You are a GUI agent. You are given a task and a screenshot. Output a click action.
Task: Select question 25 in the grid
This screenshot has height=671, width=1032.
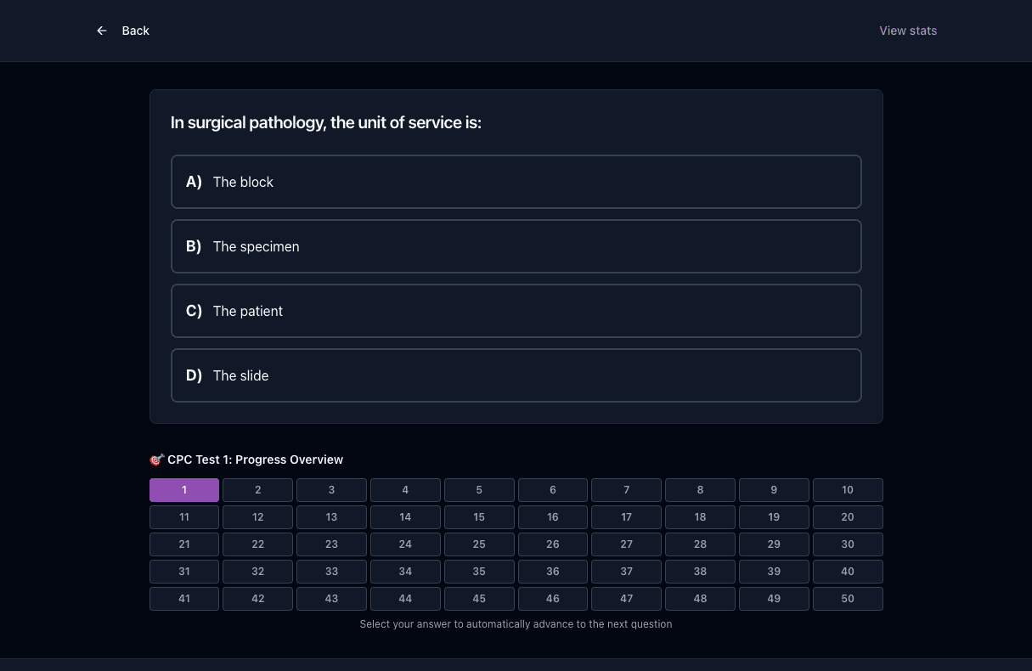pos(479,544)
